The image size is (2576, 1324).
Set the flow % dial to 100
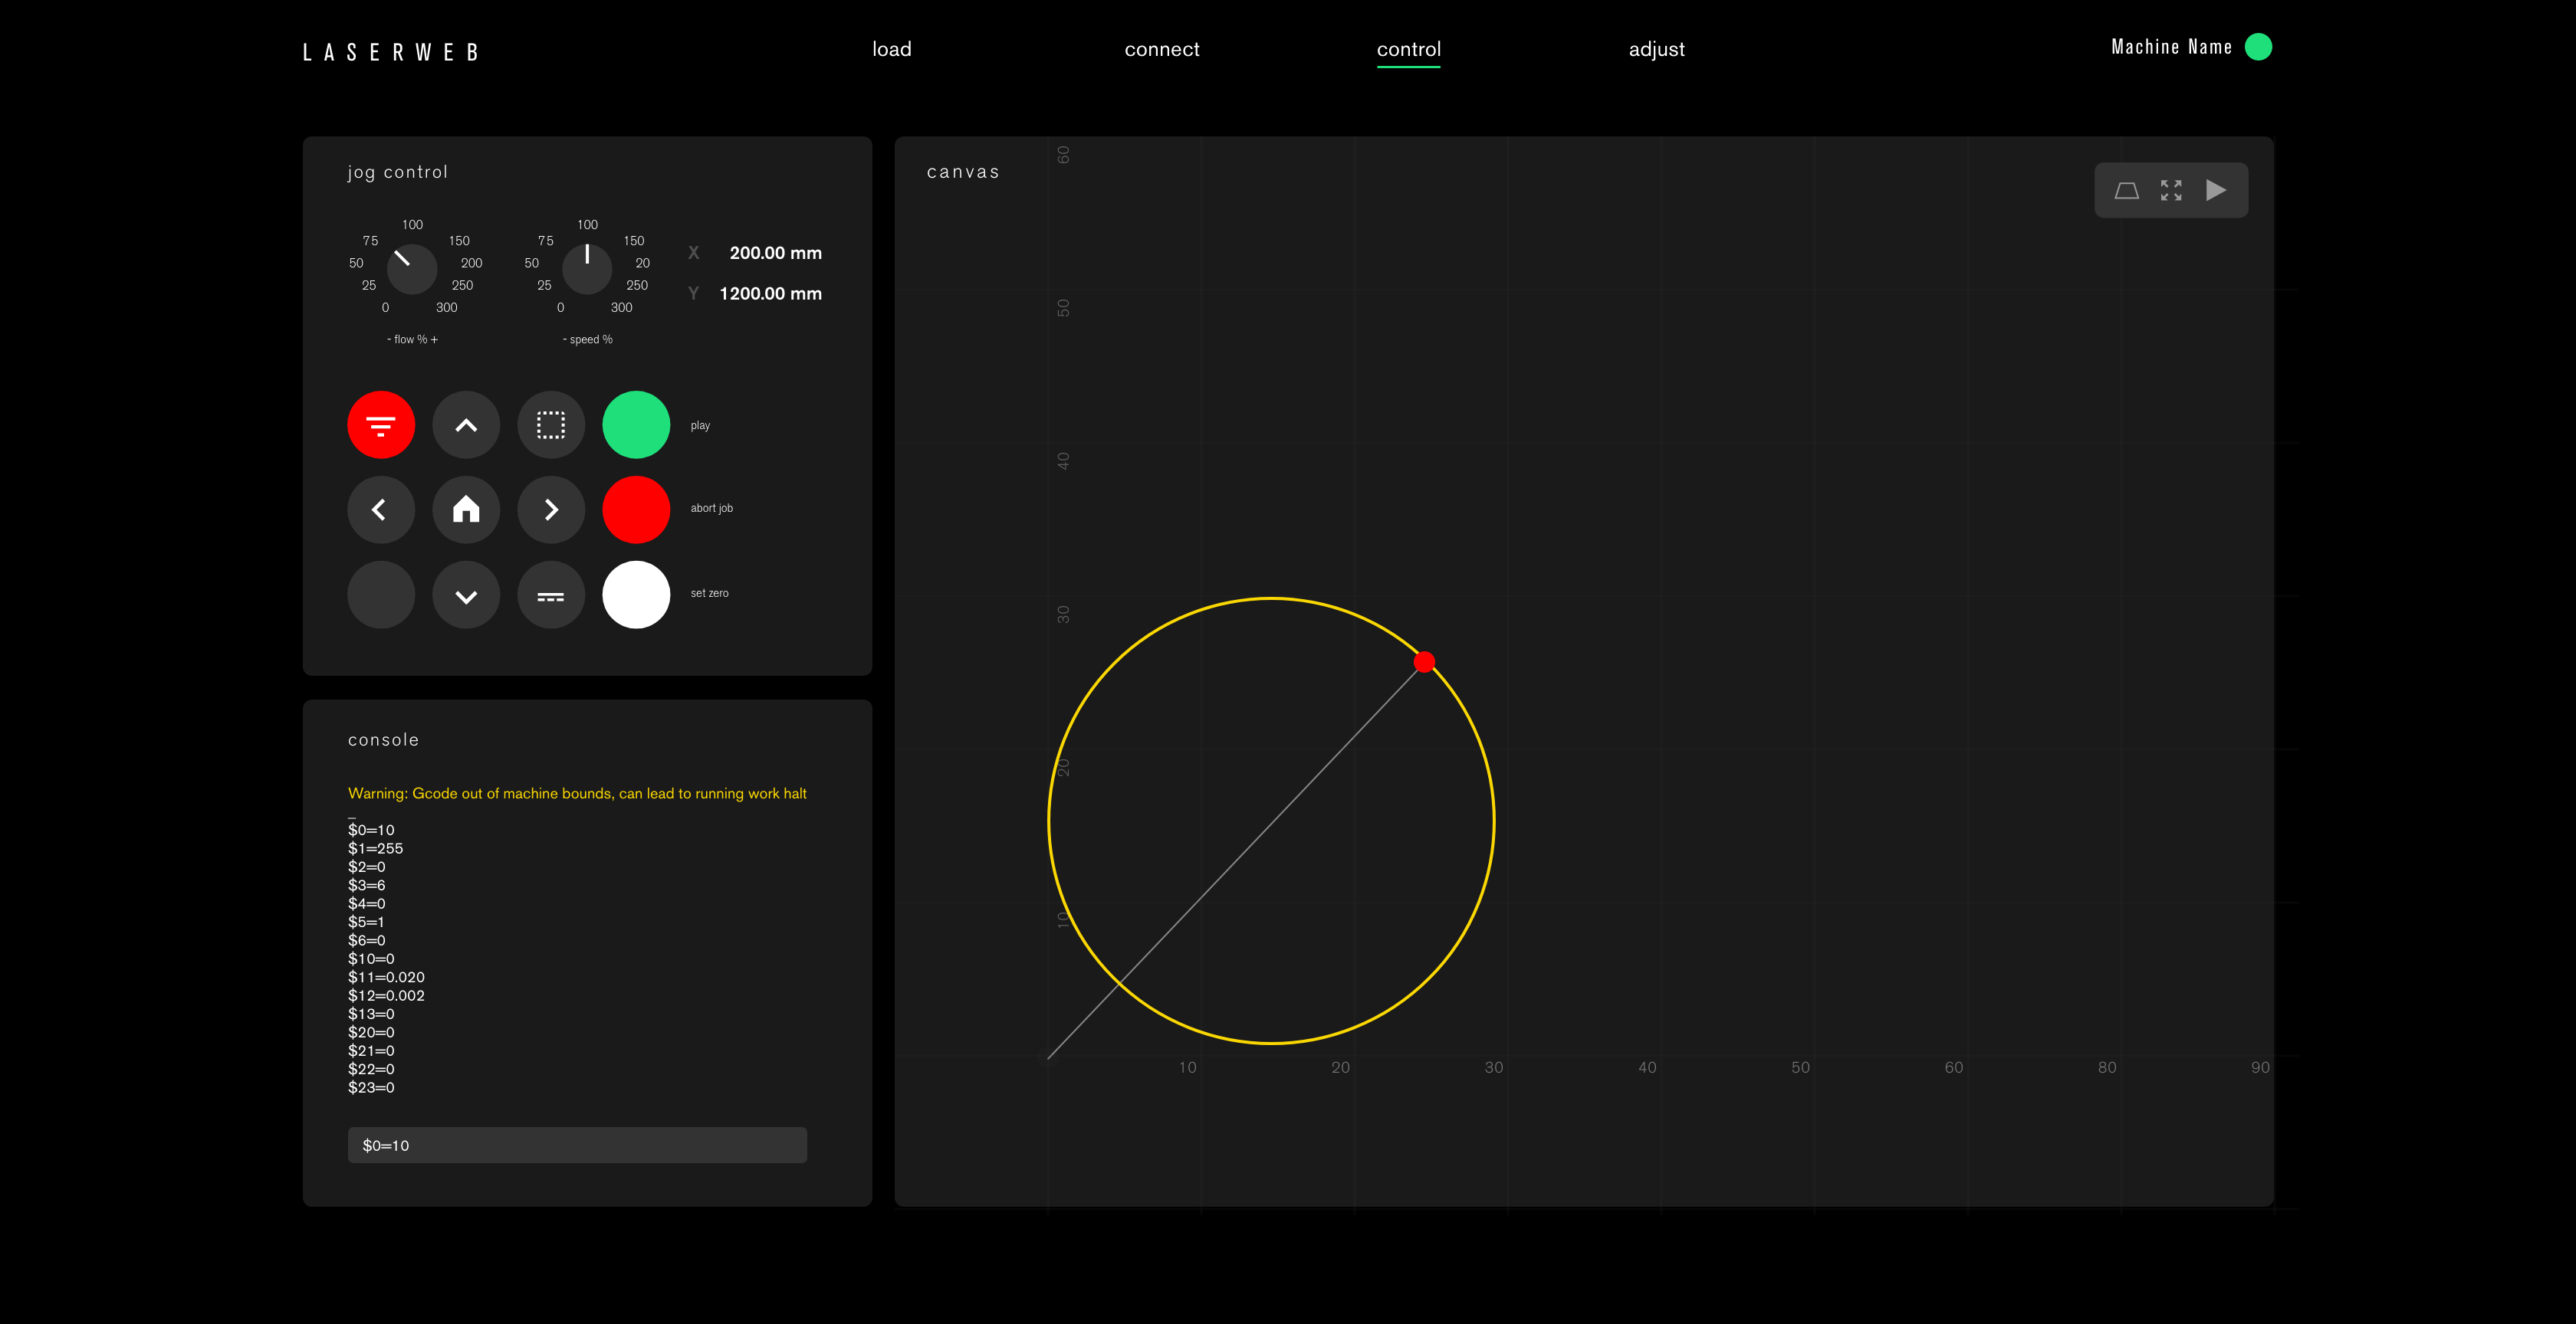click(412, 224)
